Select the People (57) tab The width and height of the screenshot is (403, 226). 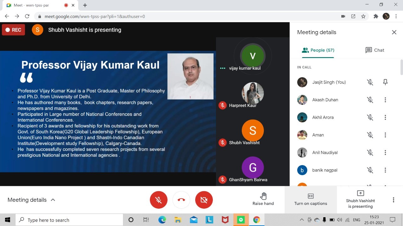(x=318, y=50)
